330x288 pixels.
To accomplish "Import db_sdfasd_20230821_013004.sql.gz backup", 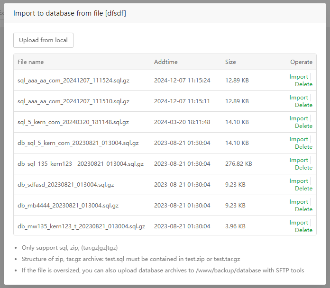I will 299,181.
